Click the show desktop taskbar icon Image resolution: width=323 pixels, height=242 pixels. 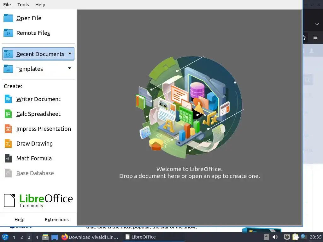(x=55, y=237)
